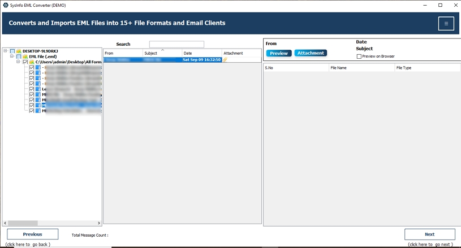Collapse the EML File (.eml) node
This screenshot has height=248, width=461.
(x=12, y=56)
